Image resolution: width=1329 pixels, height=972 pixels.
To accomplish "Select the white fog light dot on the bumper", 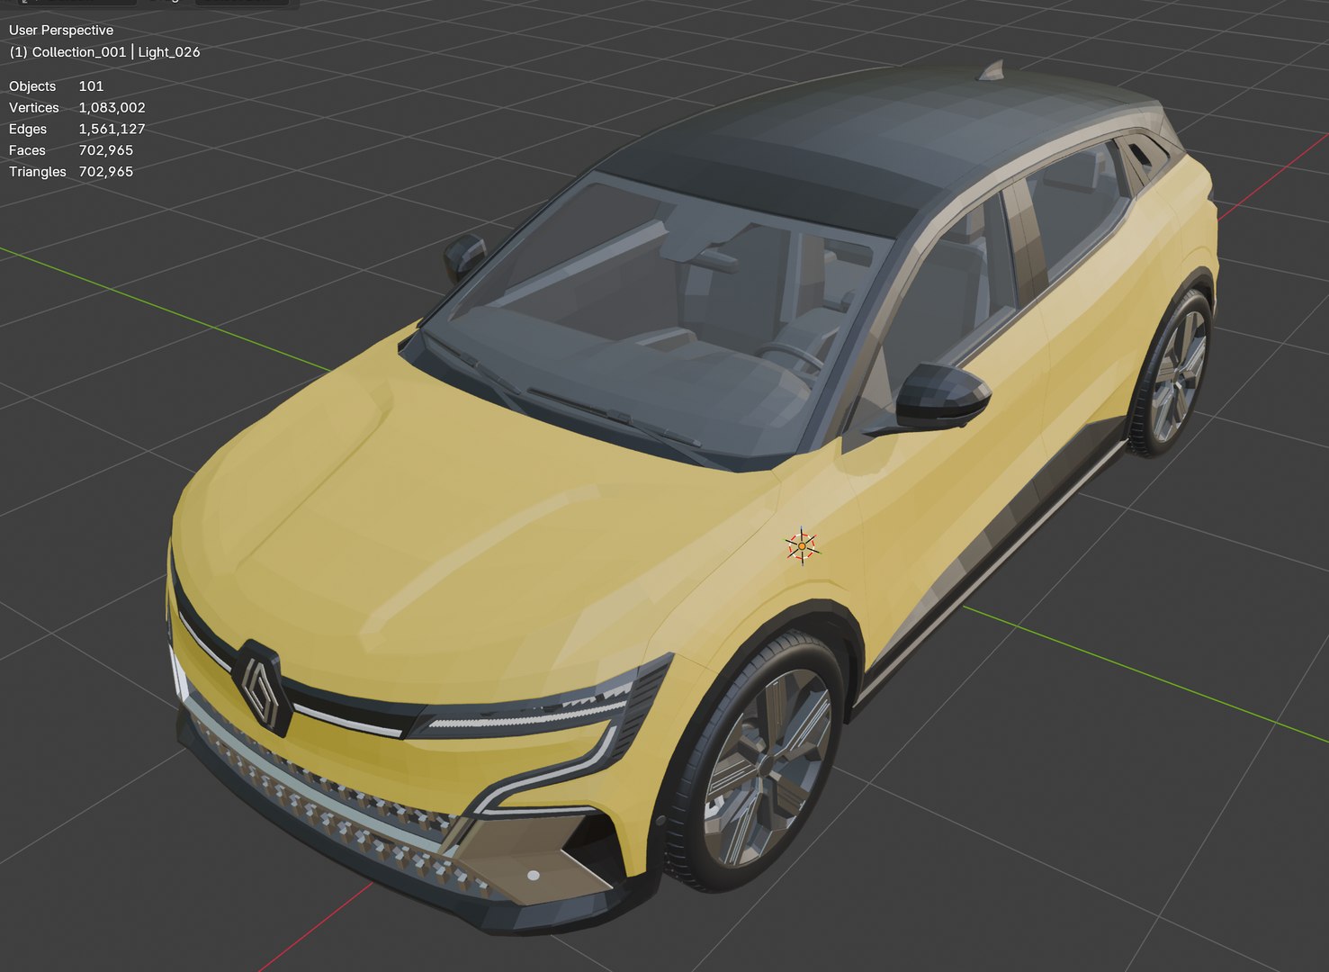I will pyautogui.click(x=533, y=876).
